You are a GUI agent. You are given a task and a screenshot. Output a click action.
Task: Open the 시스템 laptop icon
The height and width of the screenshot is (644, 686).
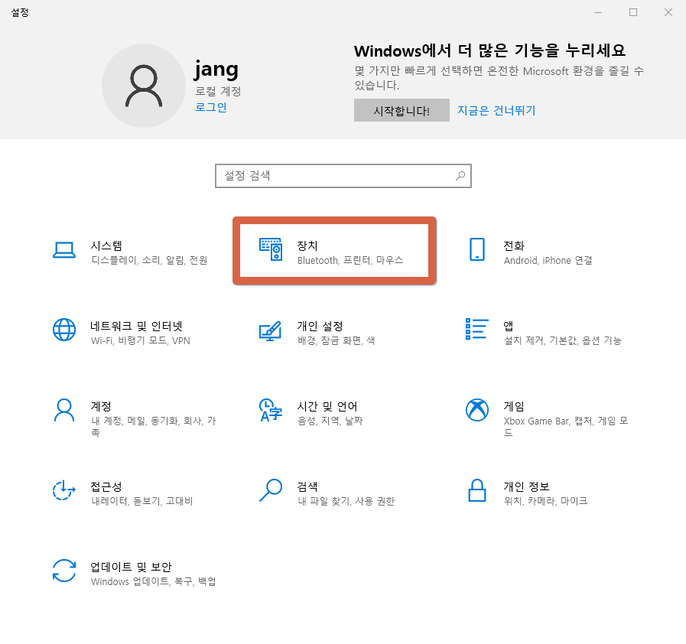tap(64, 250)
